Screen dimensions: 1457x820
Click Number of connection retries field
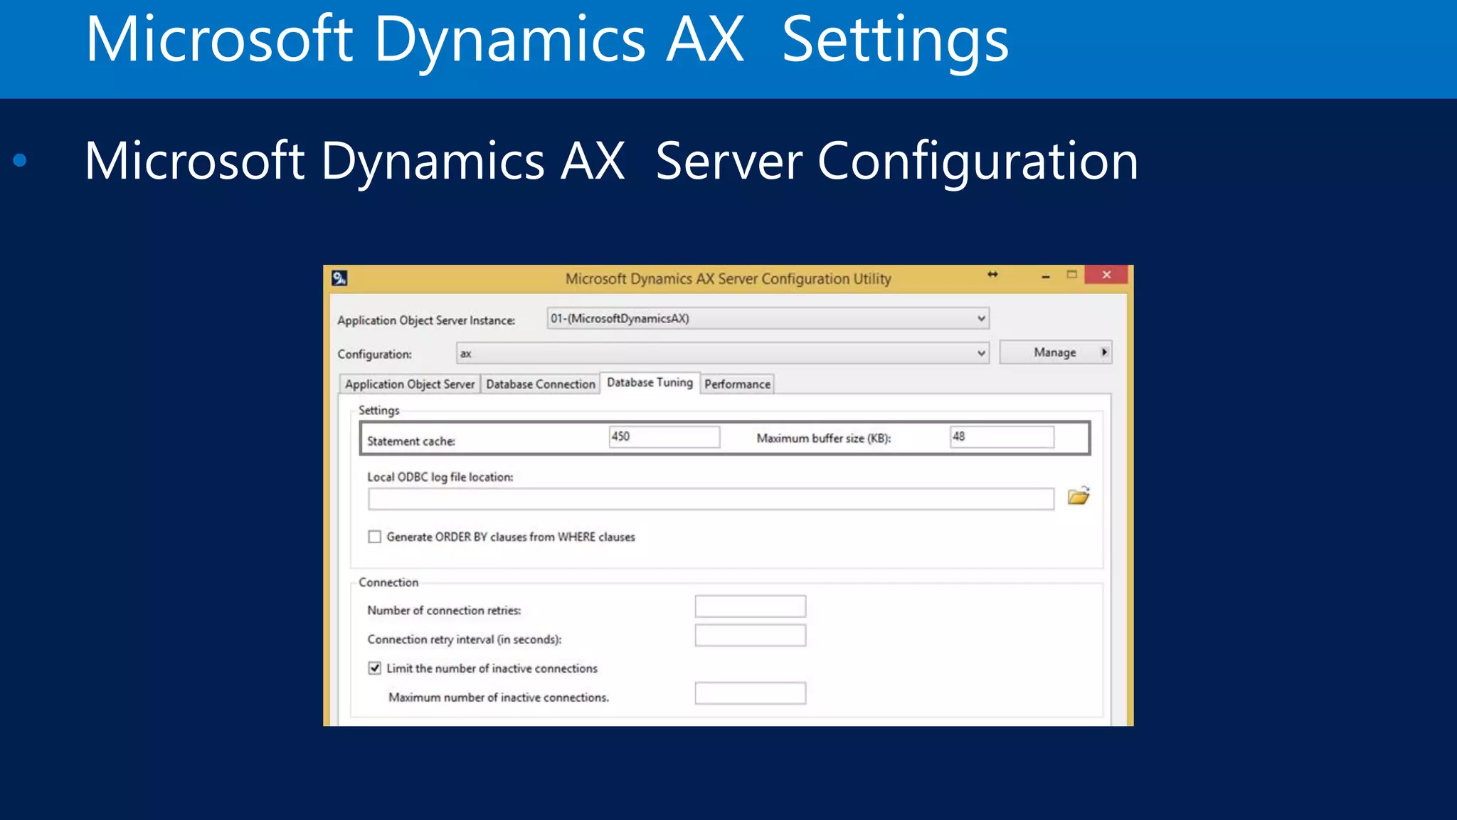pyautogui.click(x=750, y=606)
